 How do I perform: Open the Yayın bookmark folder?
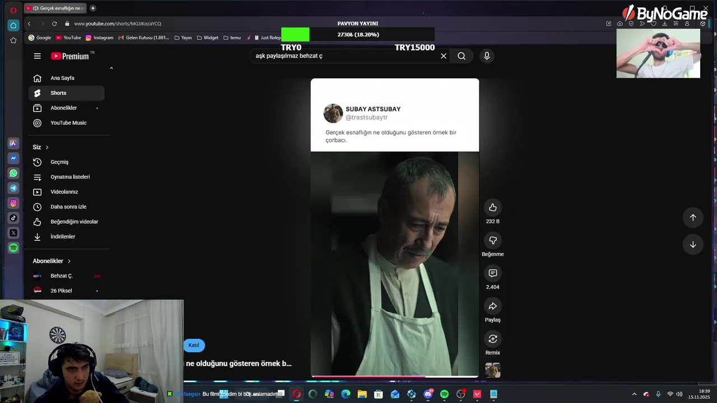(x=183, y=38)
